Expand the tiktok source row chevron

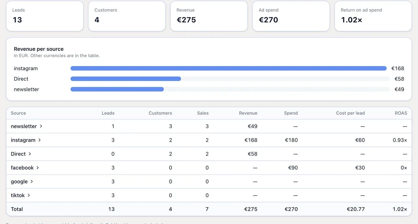(29, 195)
